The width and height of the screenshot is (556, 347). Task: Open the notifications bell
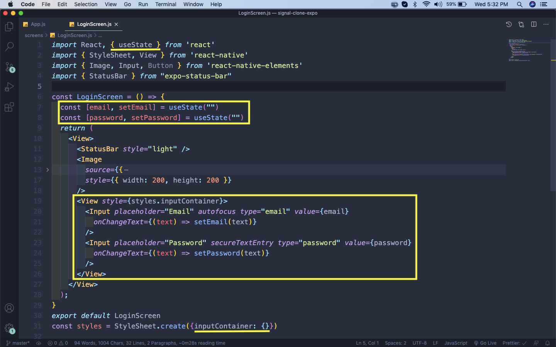tap(548, 343)
